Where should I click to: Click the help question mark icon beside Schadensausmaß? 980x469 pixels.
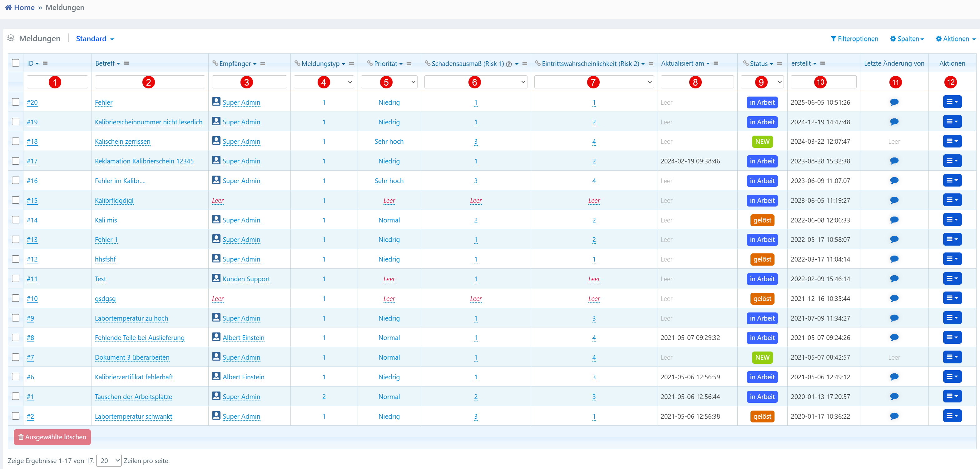click(509, 64)
